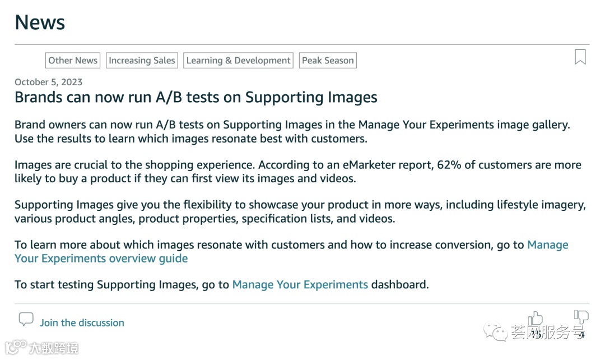Select the Other News tag
Viewport: 605px width, 359px height.
(x=73, y=61)
